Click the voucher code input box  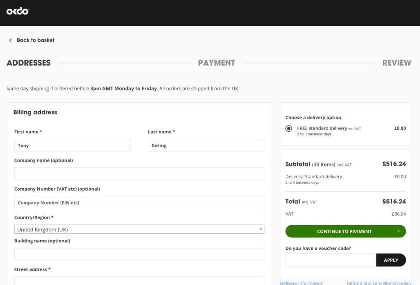point(331,260)
